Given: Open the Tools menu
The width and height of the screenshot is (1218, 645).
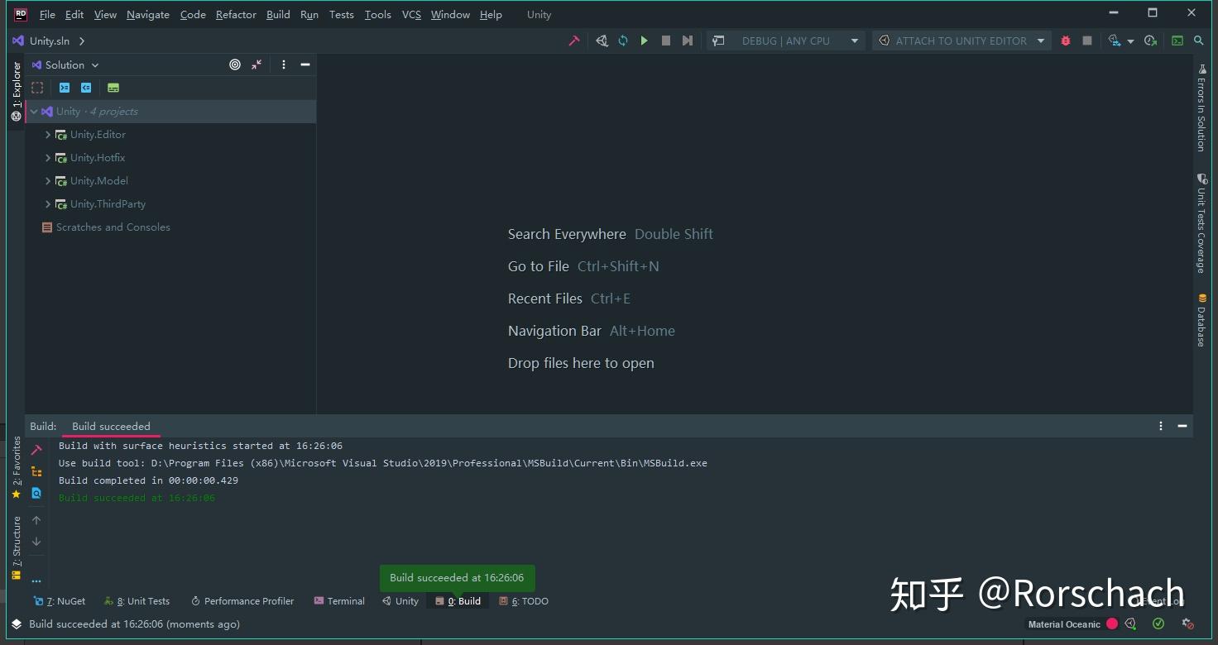Looking at the screenshot, I should (x=378, y=15).
